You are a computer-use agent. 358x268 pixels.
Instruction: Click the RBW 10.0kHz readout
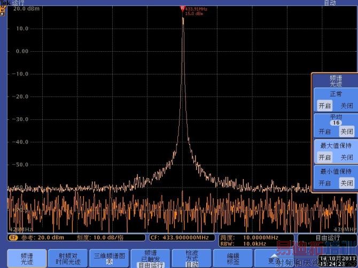[x=243, y=243]
